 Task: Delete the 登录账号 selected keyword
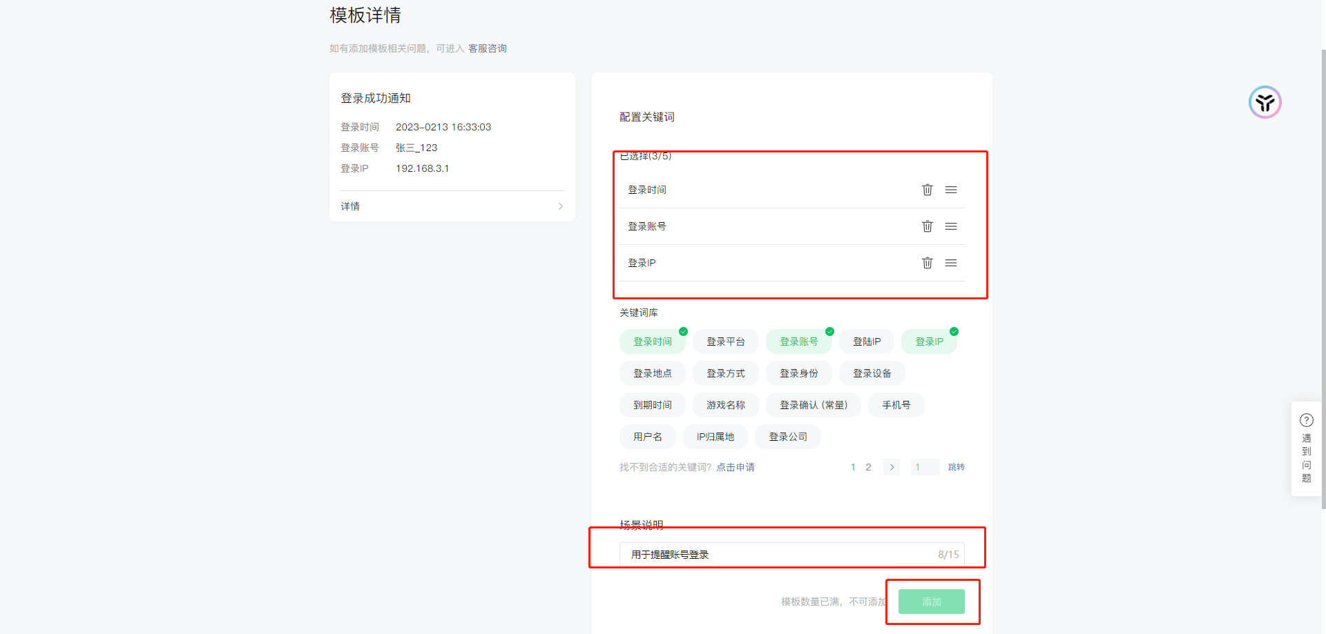click(x=927, y=226)
